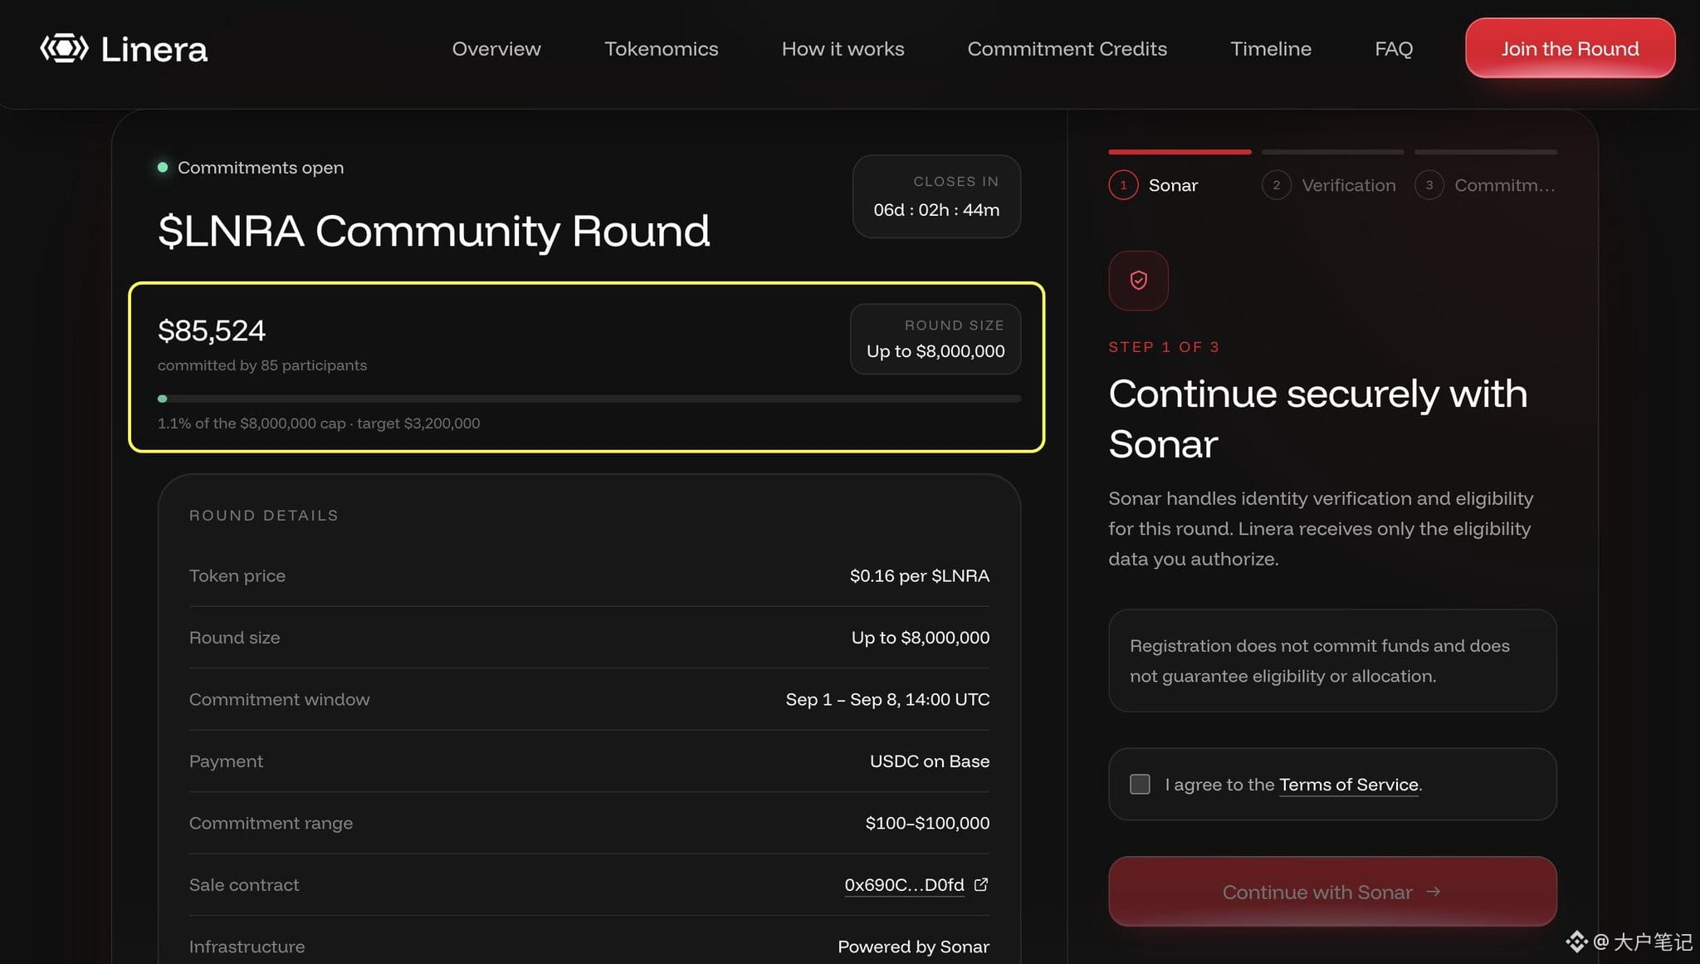Image resolution: width=1700 pixels, height=964 pixels.
Task: Click the green Commitments open status dot
Action: pyautogui.click(x=163, y=168)
